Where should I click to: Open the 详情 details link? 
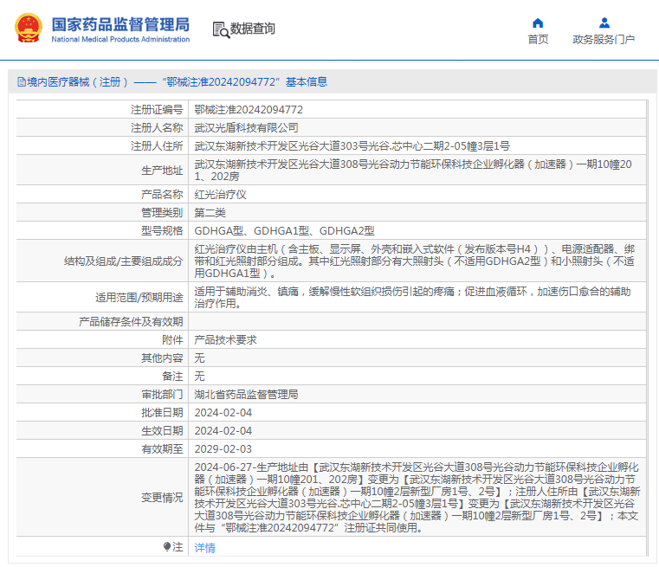(x=204, y=548)
